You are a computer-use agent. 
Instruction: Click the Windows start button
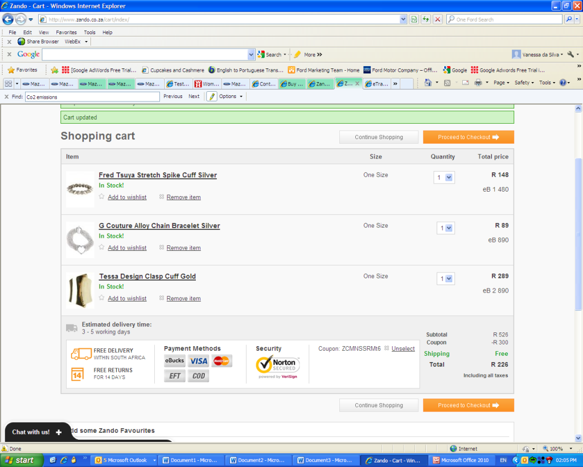(x=21, y=460)
